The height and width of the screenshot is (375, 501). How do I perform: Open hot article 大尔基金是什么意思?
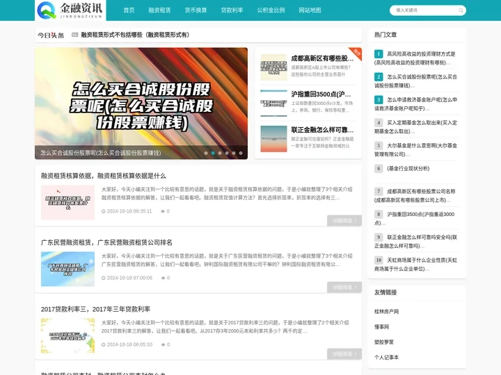[x=415, y=150]
